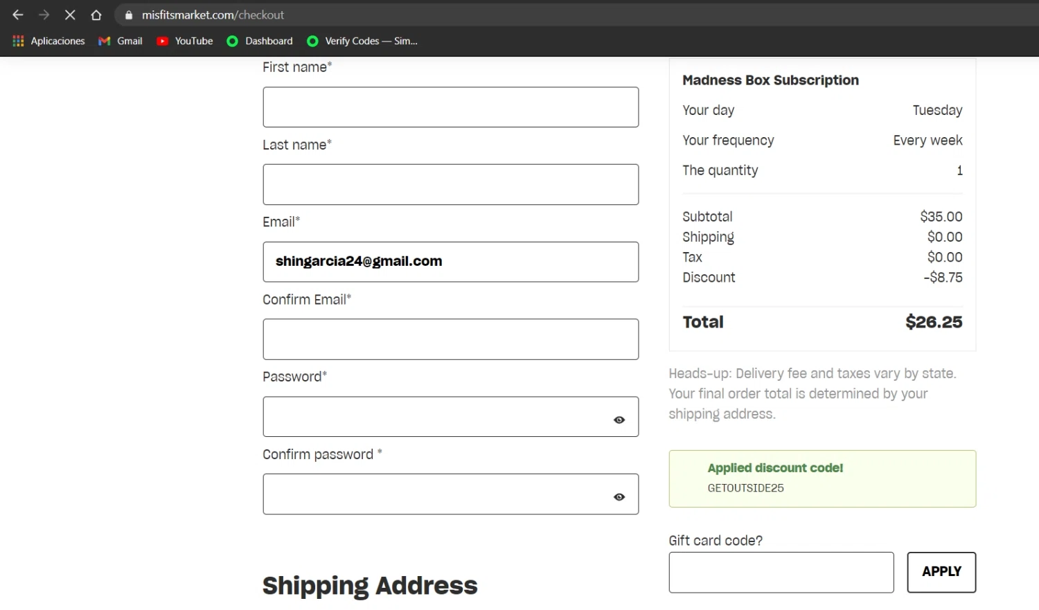The height and width of the screenshot is (610, 1039).
Task: Click Madness Box Subscription heading
Action: click(770, 80)
